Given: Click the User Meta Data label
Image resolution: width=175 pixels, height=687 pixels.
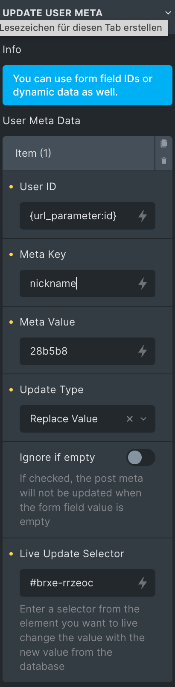Looking at the screenshot, I should coord(41,121).
